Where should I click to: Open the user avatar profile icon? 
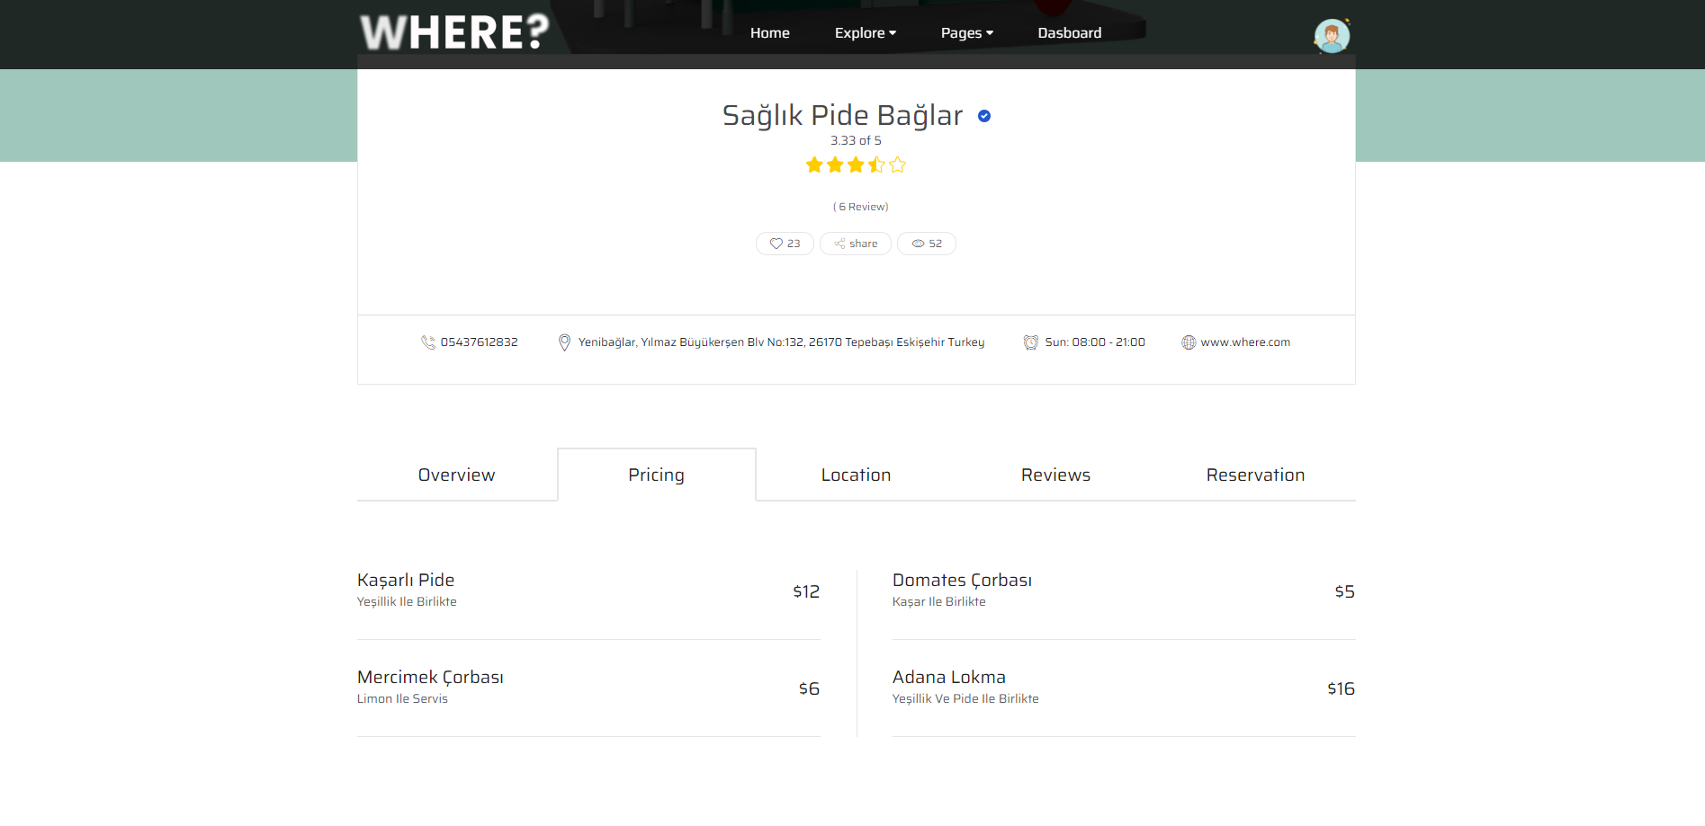coord(1332,36)
